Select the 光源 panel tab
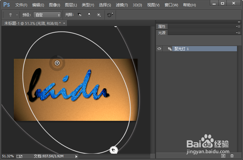Viewport: 243px width, 160px height. click(x=162, y=33)
